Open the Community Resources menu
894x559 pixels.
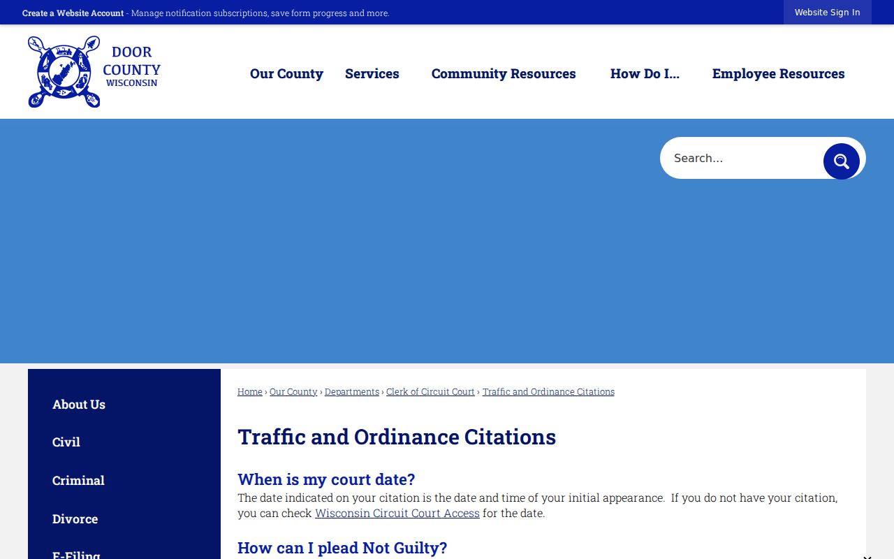tap(504, 73)
